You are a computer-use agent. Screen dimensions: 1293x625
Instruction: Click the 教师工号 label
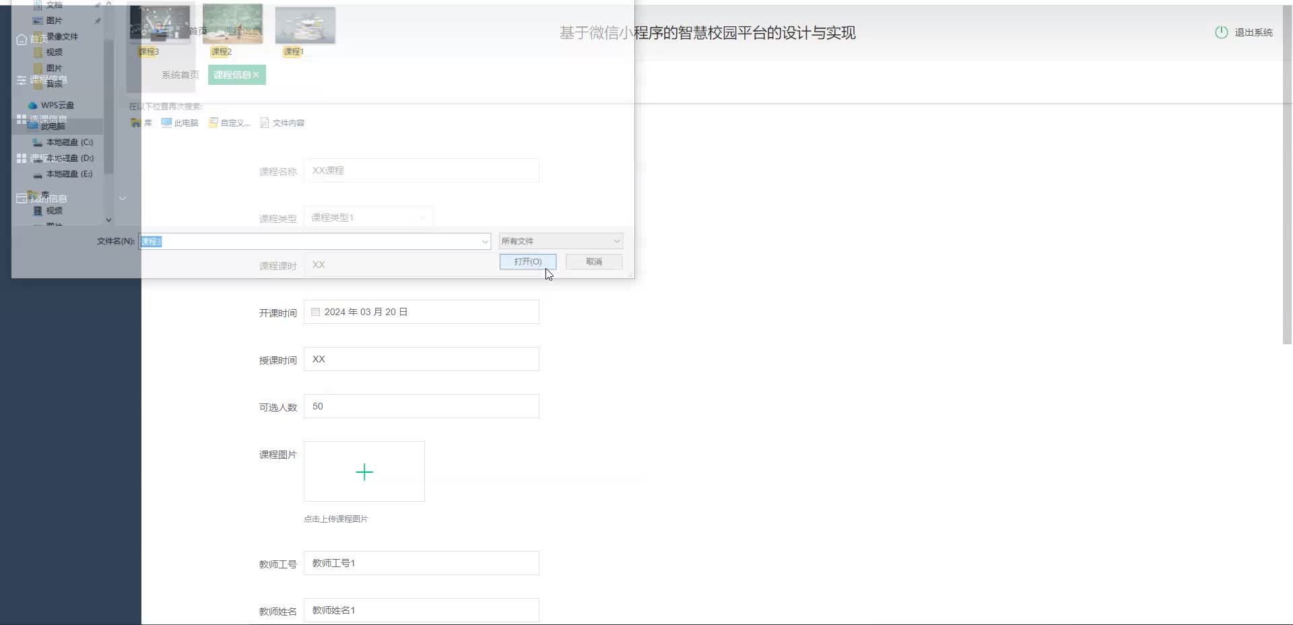(278, 564)
